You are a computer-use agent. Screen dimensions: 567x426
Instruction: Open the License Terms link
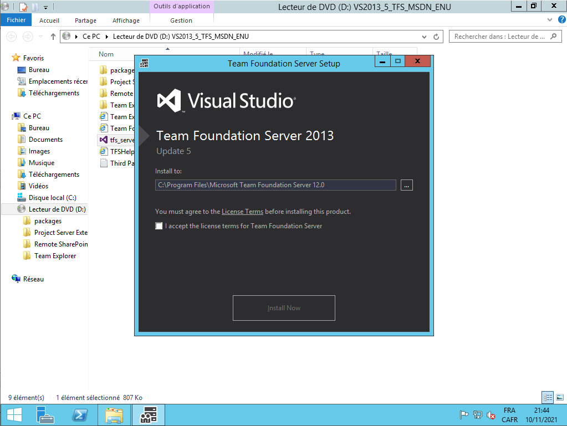242,212
